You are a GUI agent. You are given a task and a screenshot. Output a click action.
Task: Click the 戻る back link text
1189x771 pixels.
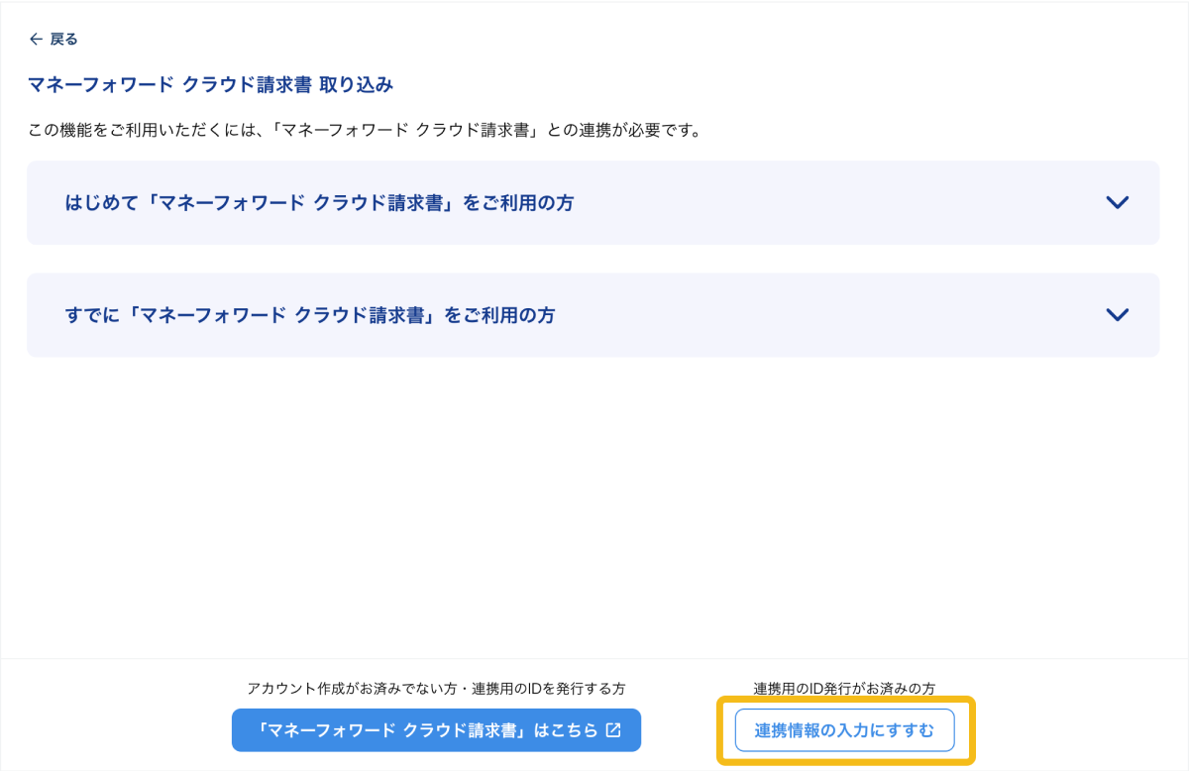pos(63,39)
